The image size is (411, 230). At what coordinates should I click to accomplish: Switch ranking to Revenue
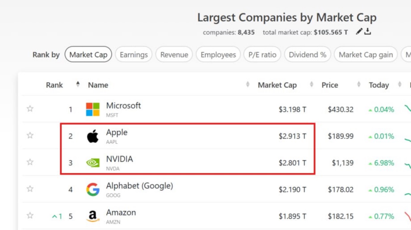(174, 55)
